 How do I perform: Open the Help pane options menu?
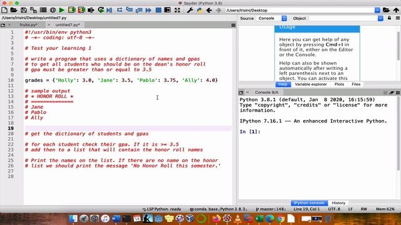(x=398, y=18)
